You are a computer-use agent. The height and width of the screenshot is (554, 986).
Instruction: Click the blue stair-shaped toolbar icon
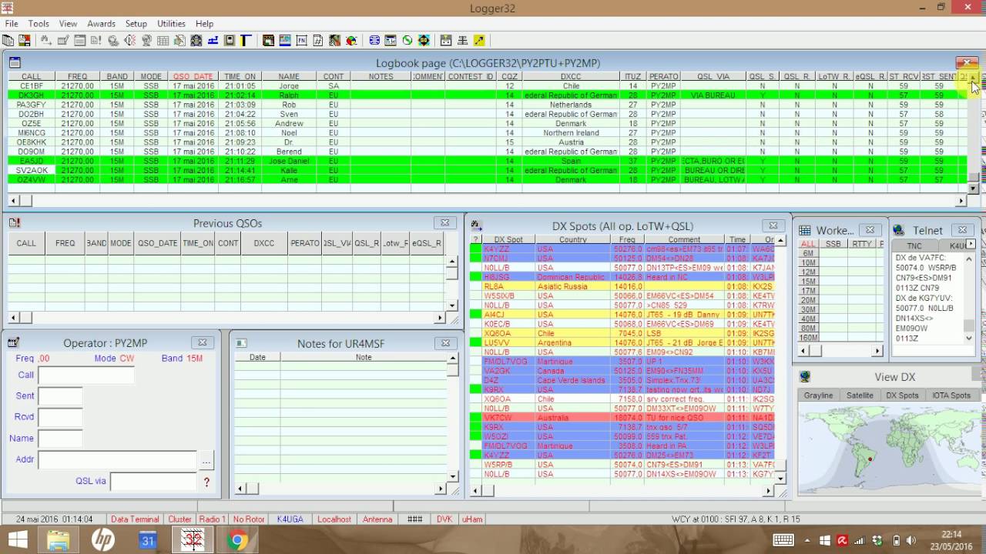click(213, 40)
